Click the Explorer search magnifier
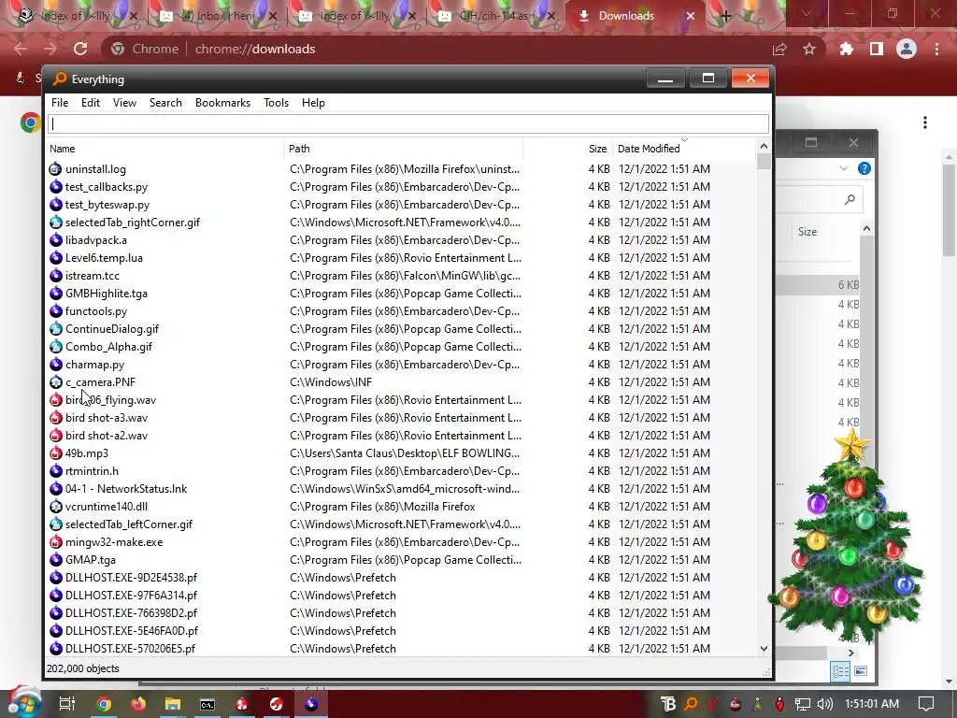The width and height of the screenshot is (957, 718). 850,200
